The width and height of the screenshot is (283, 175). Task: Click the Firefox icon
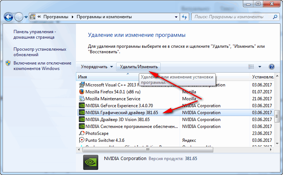(82, 92)
